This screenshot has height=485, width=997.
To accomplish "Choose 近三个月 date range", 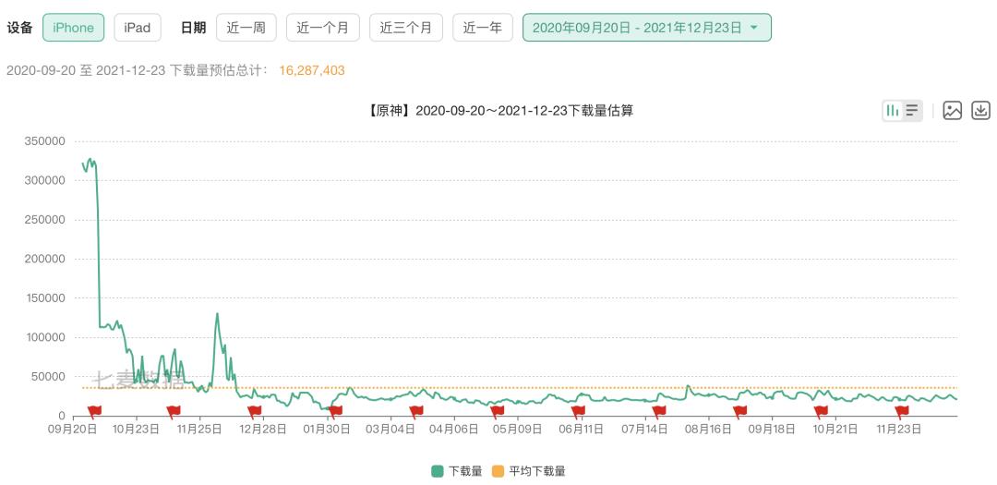I will click(x=405, y=28).
